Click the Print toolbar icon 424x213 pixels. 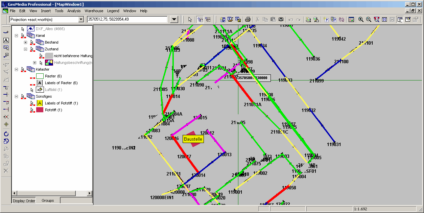click(x=248, y=20)
